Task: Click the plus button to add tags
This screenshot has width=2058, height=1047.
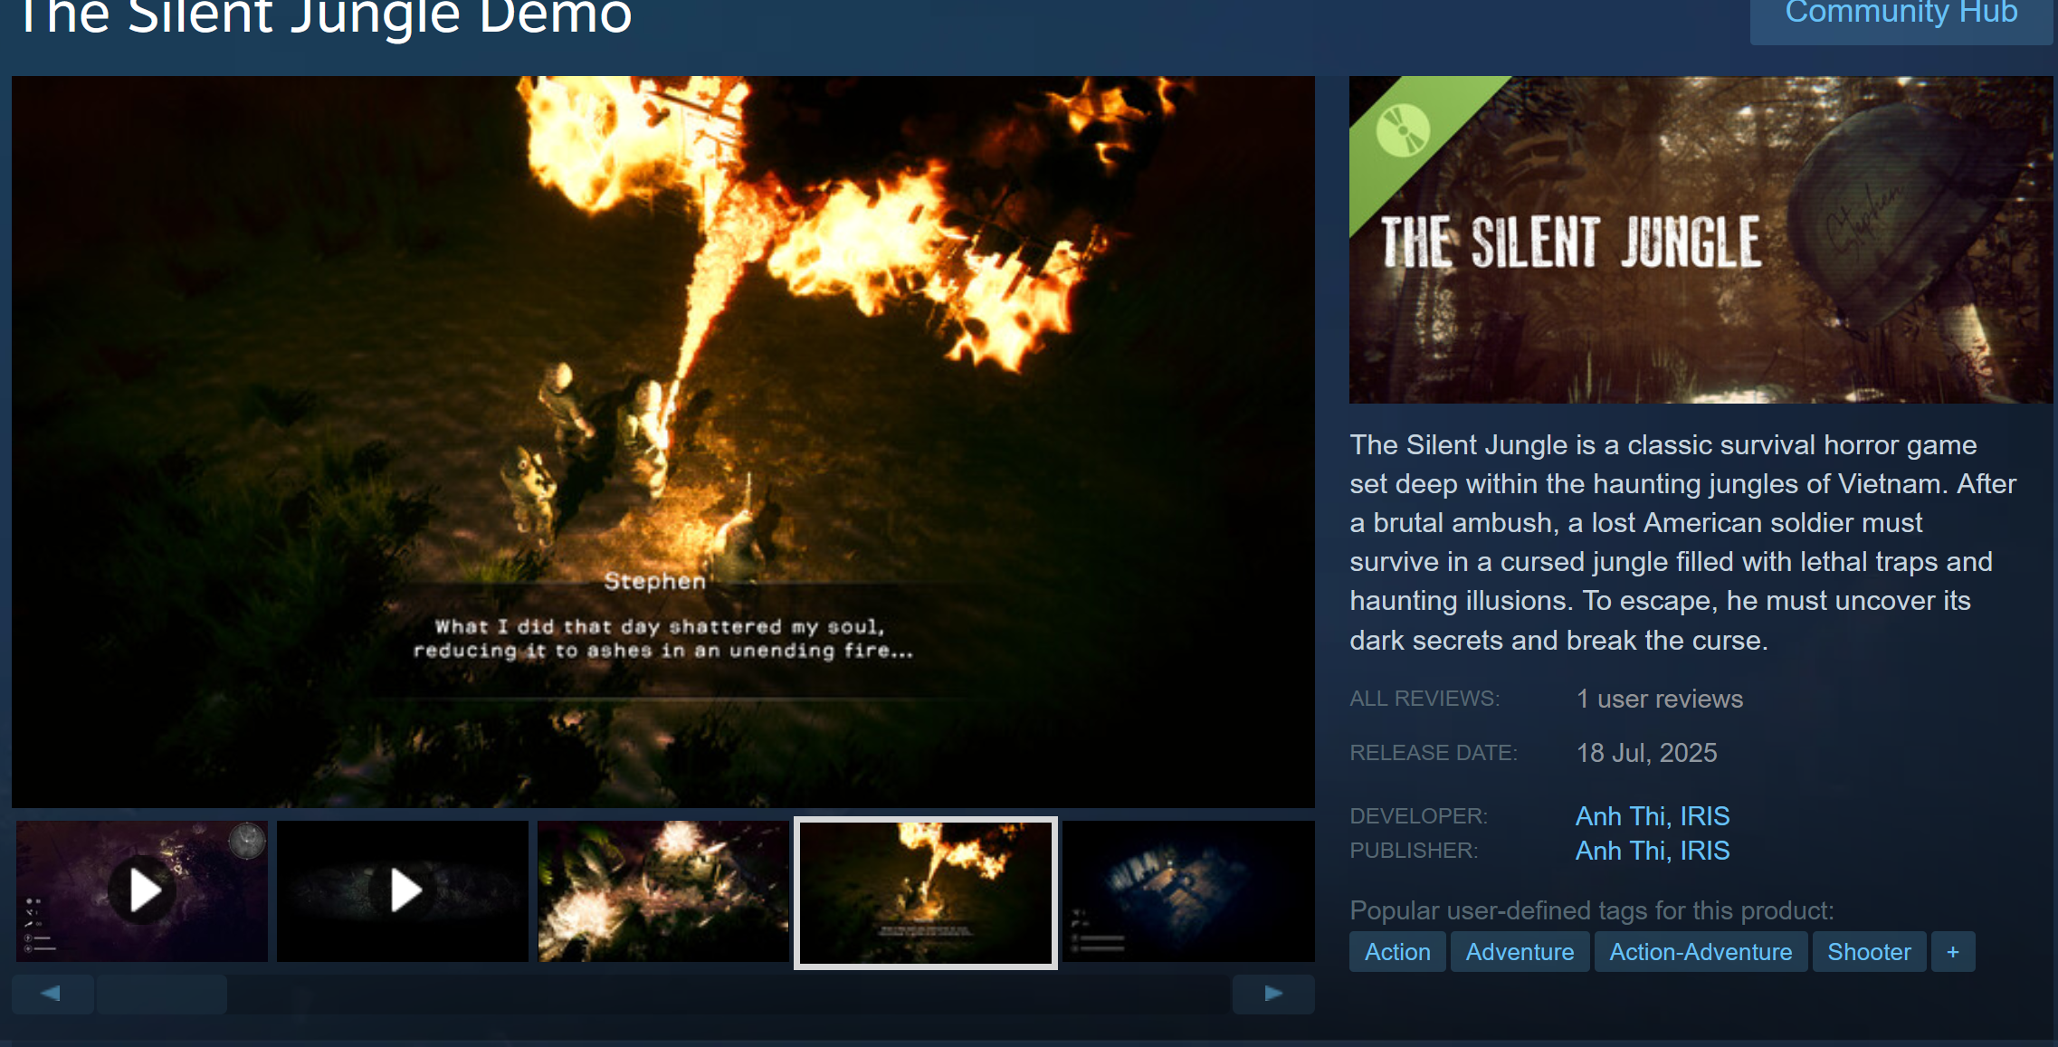Action: [1953, 952]
